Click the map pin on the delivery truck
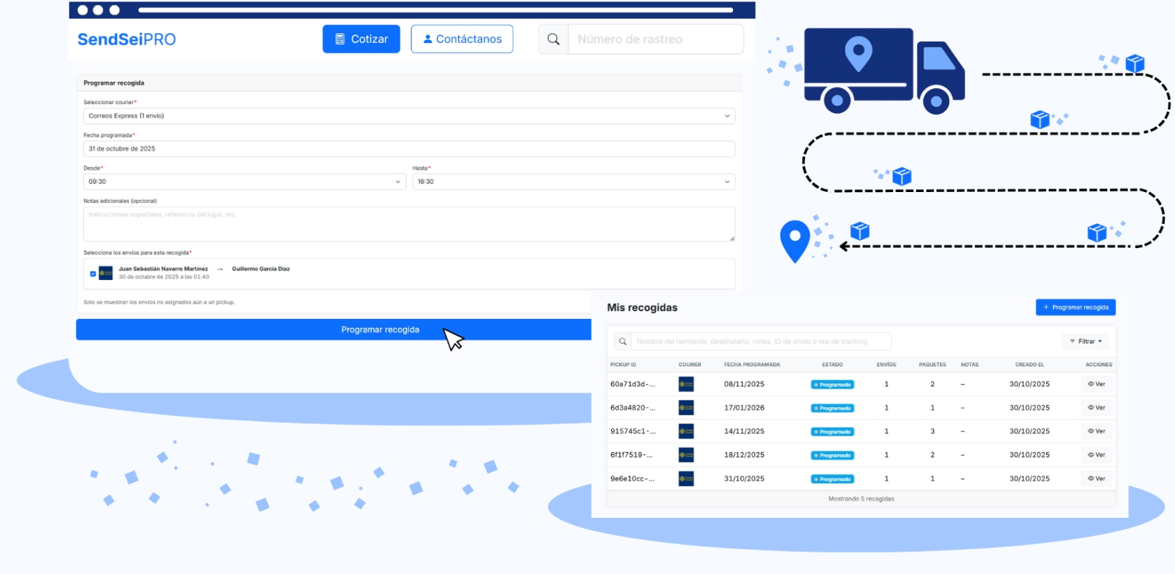 coord(858,53)
